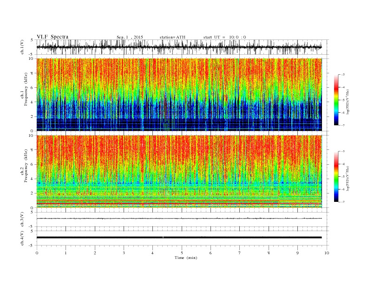Click the ch.1 'Frequency (kHz)' axis label
Screen dimensions: 368x284
pyautogui.click(x=26, y=89)
